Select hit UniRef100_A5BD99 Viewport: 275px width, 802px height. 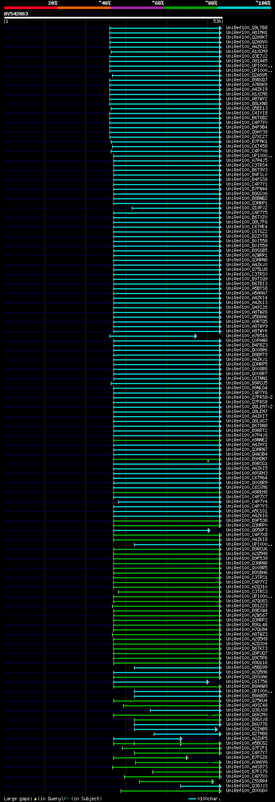(x=247, y=668)
